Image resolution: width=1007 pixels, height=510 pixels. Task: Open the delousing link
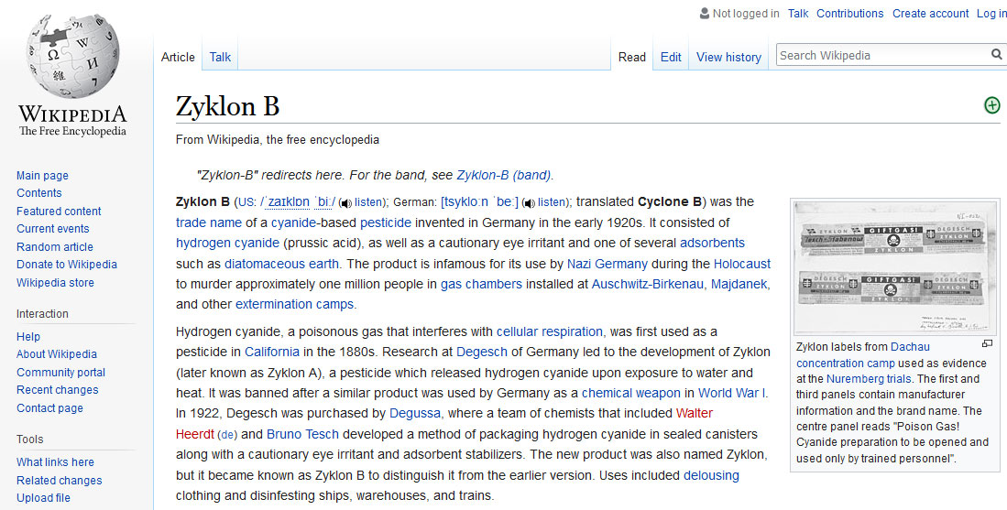(711, 475)
